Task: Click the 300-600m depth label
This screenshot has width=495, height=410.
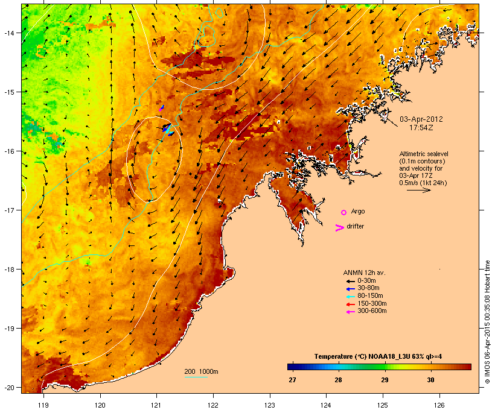Action: tap(372, 311)
